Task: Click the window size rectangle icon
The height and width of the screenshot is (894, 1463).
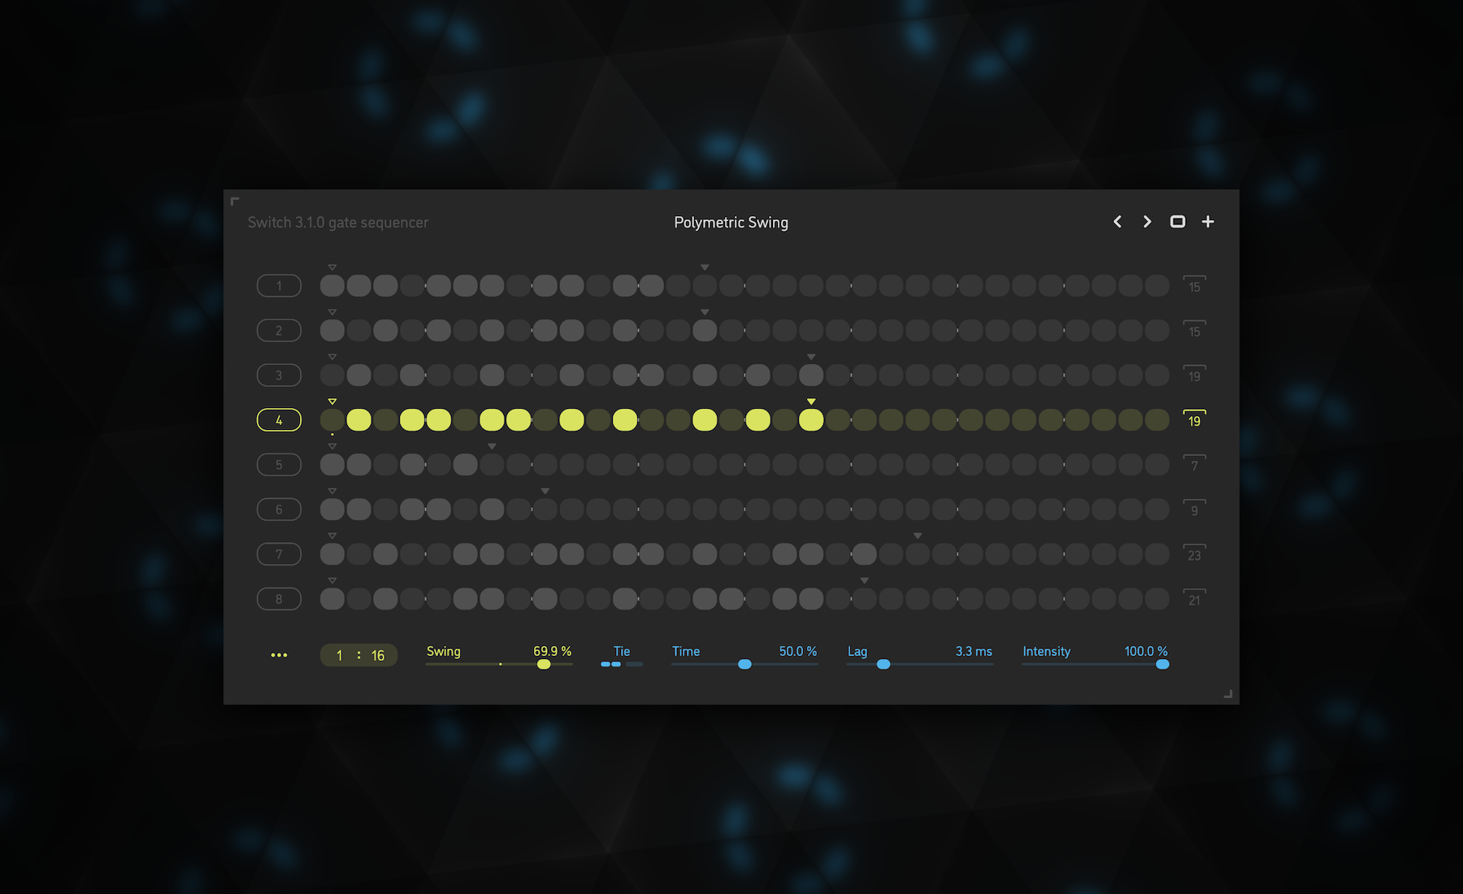Action: 1177,222
